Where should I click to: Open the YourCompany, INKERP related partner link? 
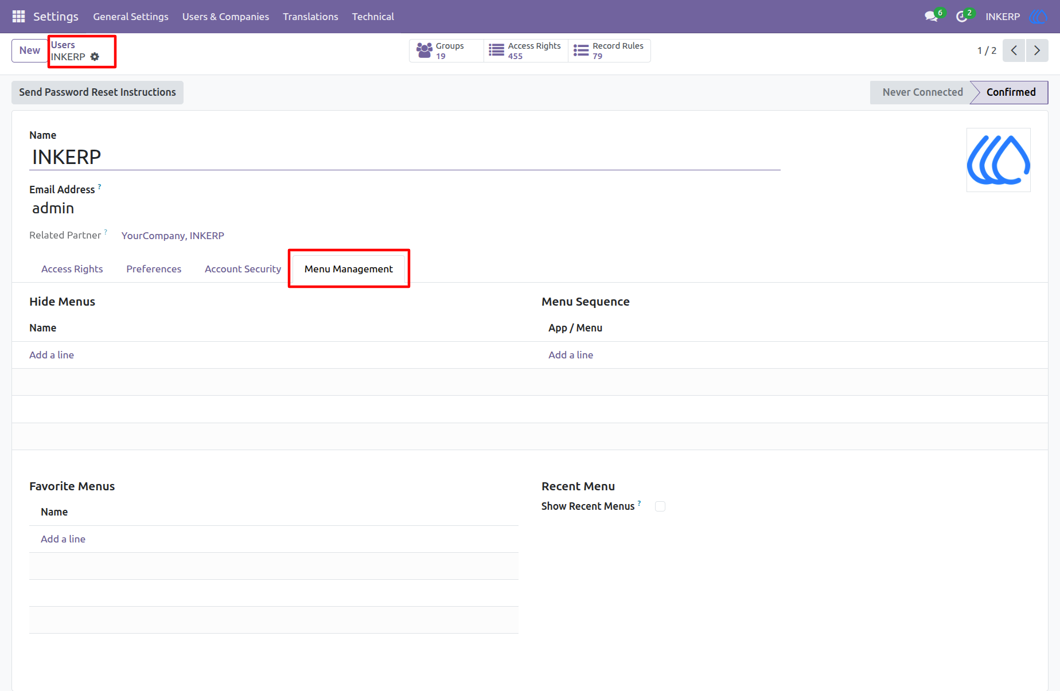pos(173,236)
